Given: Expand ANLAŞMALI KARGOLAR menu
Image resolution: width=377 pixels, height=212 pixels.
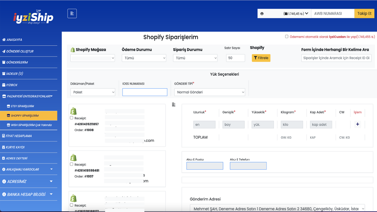Looking at the screenshot, I should (x=29, y=169).
